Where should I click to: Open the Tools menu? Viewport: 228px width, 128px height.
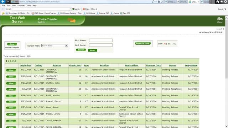click(28, 6)
